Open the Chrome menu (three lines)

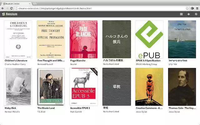click(197, 8)
